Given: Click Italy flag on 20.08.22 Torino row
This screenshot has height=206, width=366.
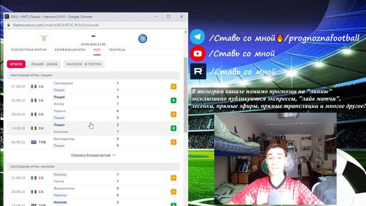Looking at the screenshot, I should (34, 114).
